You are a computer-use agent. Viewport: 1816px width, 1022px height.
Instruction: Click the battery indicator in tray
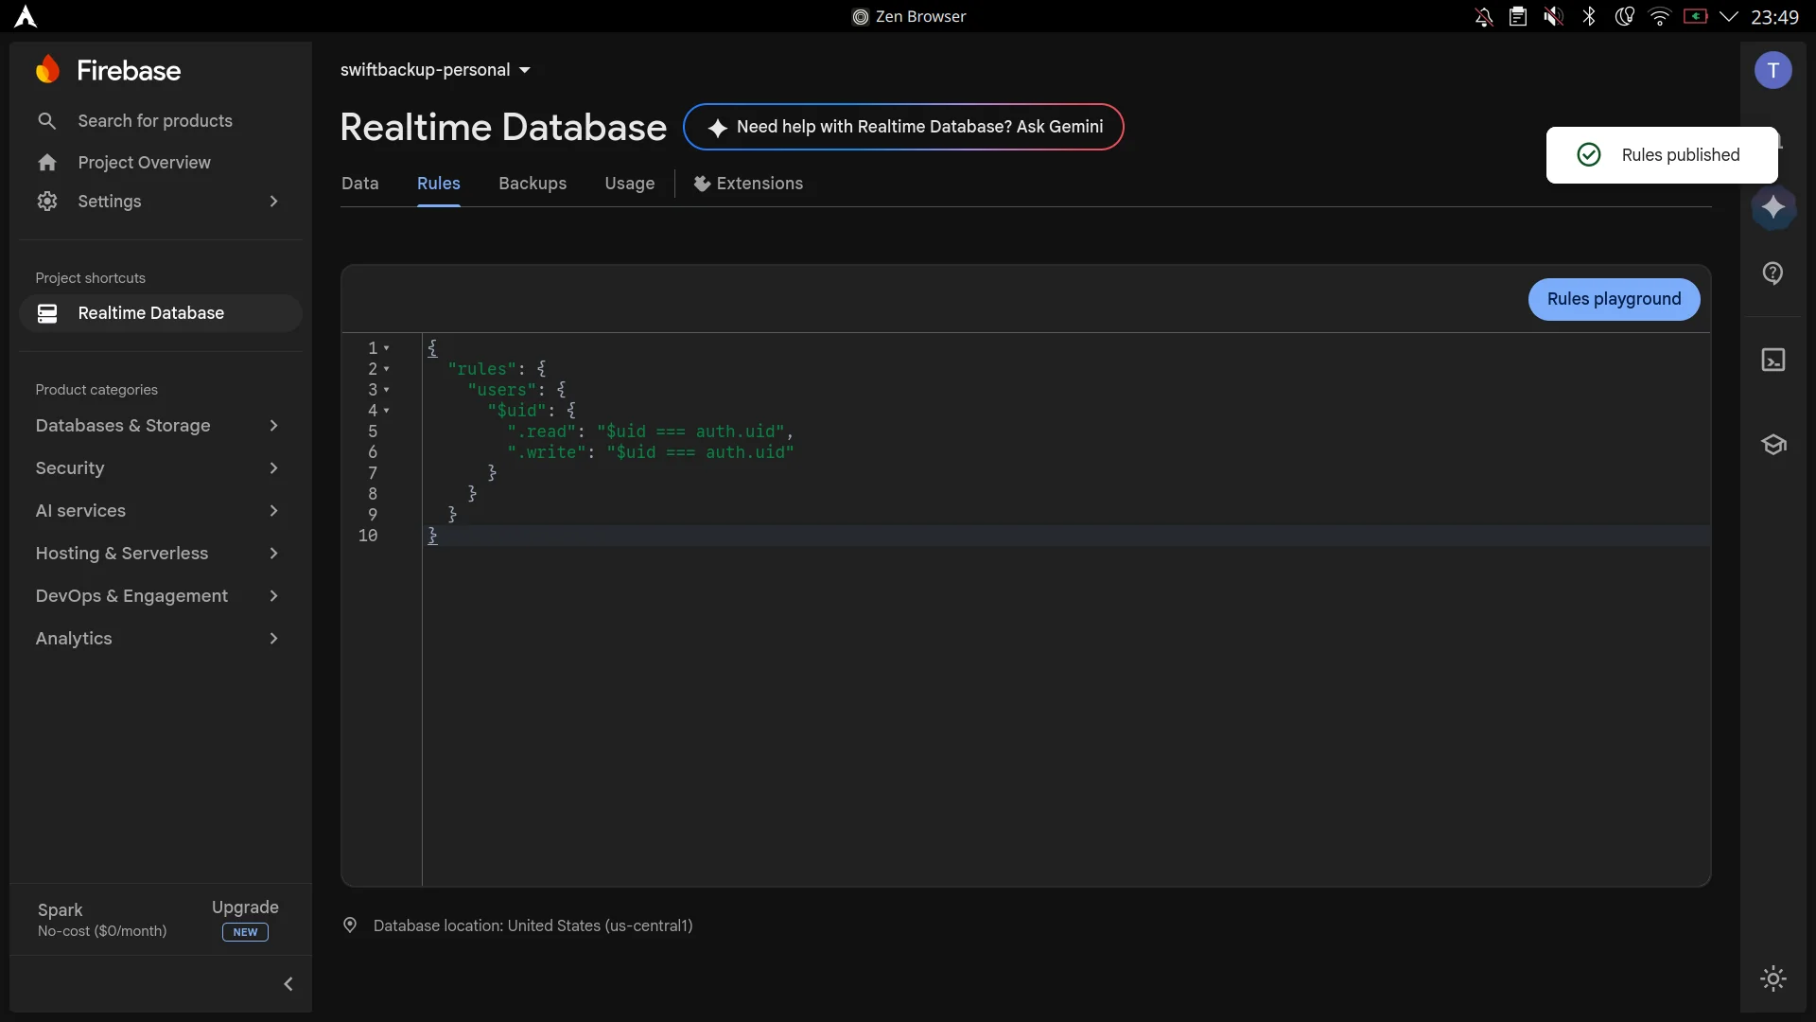pyautogui.click(x=1695, y=17)
